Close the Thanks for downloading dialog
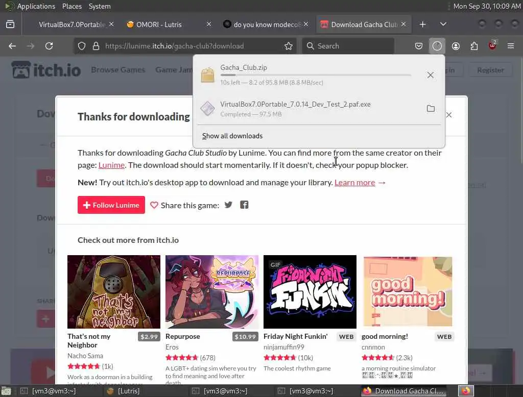 (x=449, y=115)
